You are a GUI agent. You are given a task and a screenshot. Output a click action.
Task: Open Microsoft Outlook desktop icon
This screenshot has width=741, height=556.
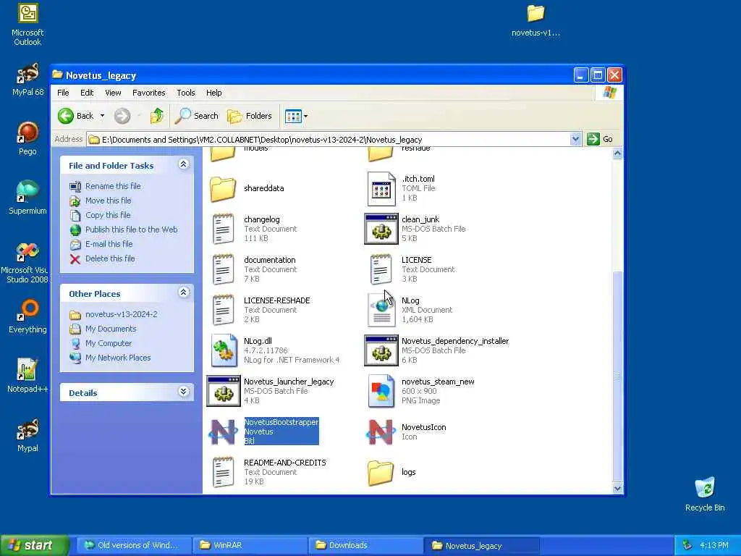point(27,25)
